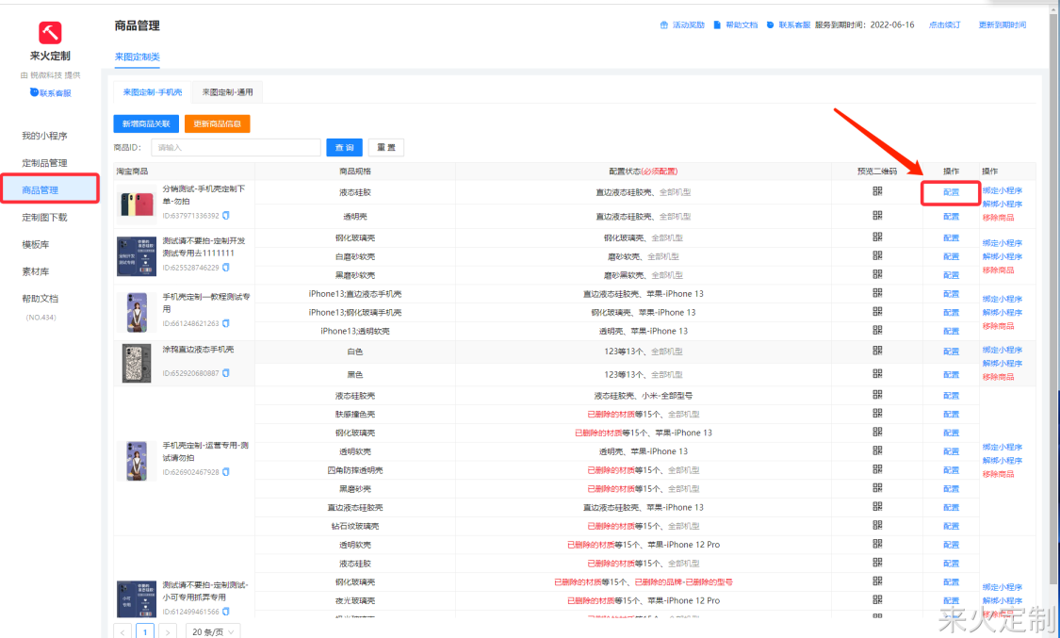1060x638 pixels.
Task: Switch to 来图定制-通用 tab
Action: [226, 92]
